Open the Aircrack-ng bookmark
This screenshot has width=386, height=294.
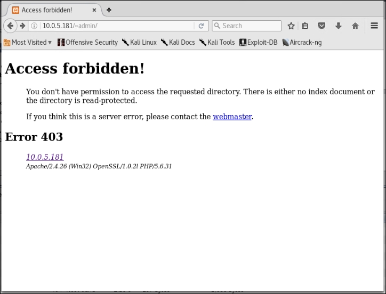pos(302,42)
